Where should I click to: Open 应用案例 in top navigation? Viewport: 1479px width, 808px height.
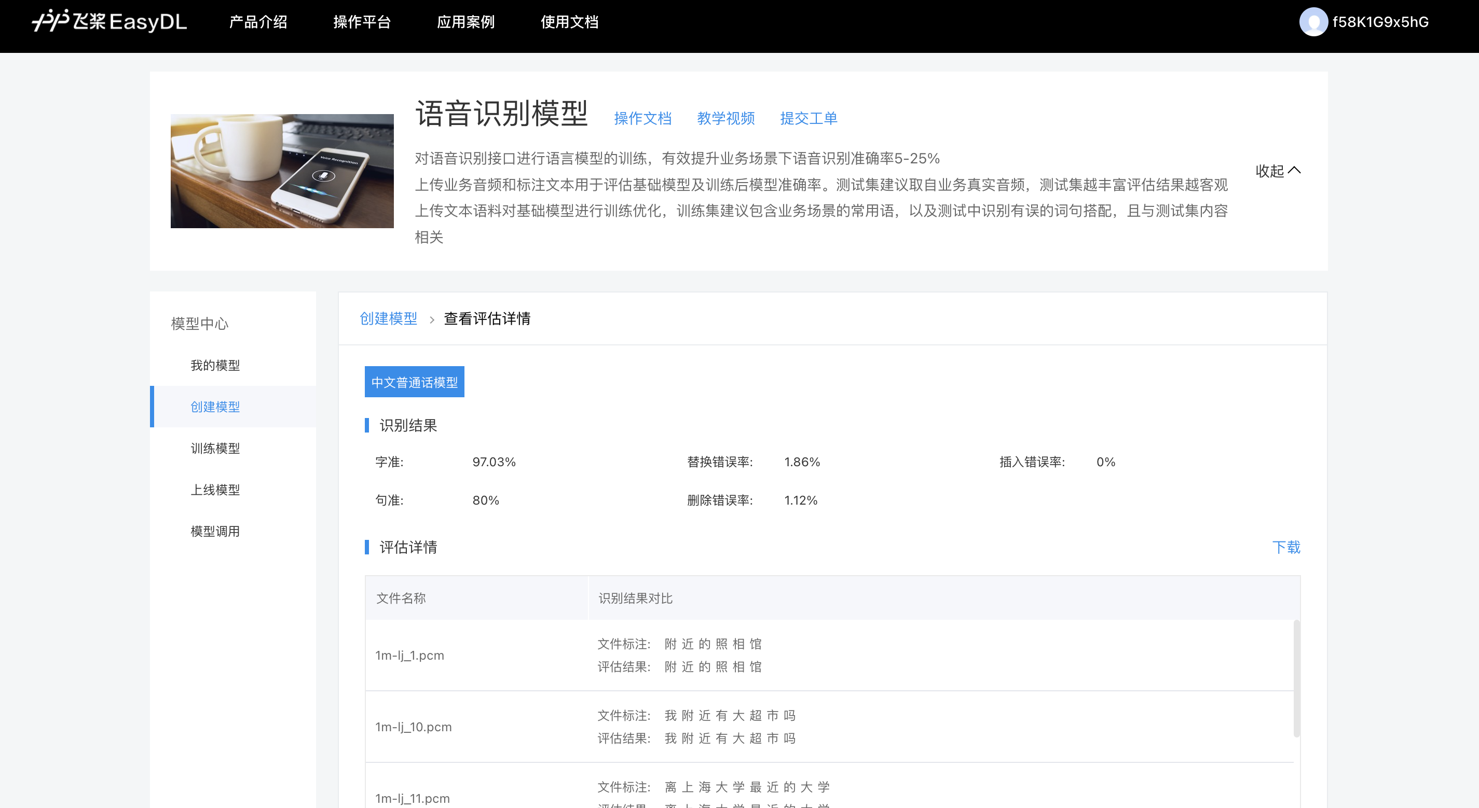coord(465,22)
